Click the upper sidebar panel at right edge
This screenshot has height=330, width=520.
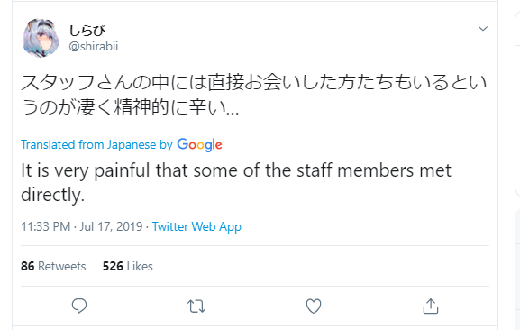pyautogui.click(x=517, y=103)
